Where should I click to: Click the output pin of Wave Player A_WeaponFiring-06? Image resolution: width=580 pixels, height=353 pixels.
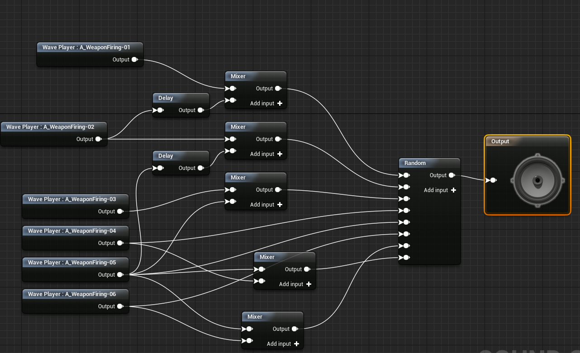coord(120,306)
